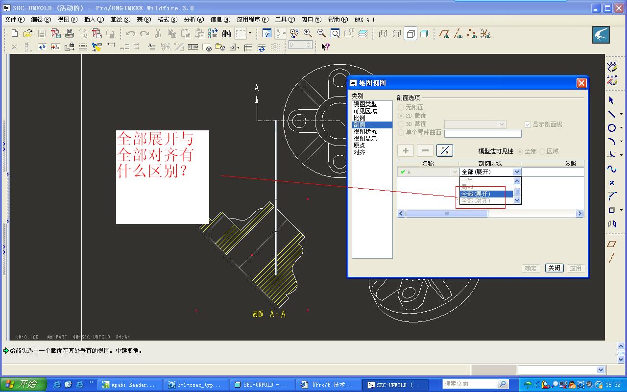The image size is (627, 392).
Task: Open the 3D 截面 combo box
Action: pos(475,124)
